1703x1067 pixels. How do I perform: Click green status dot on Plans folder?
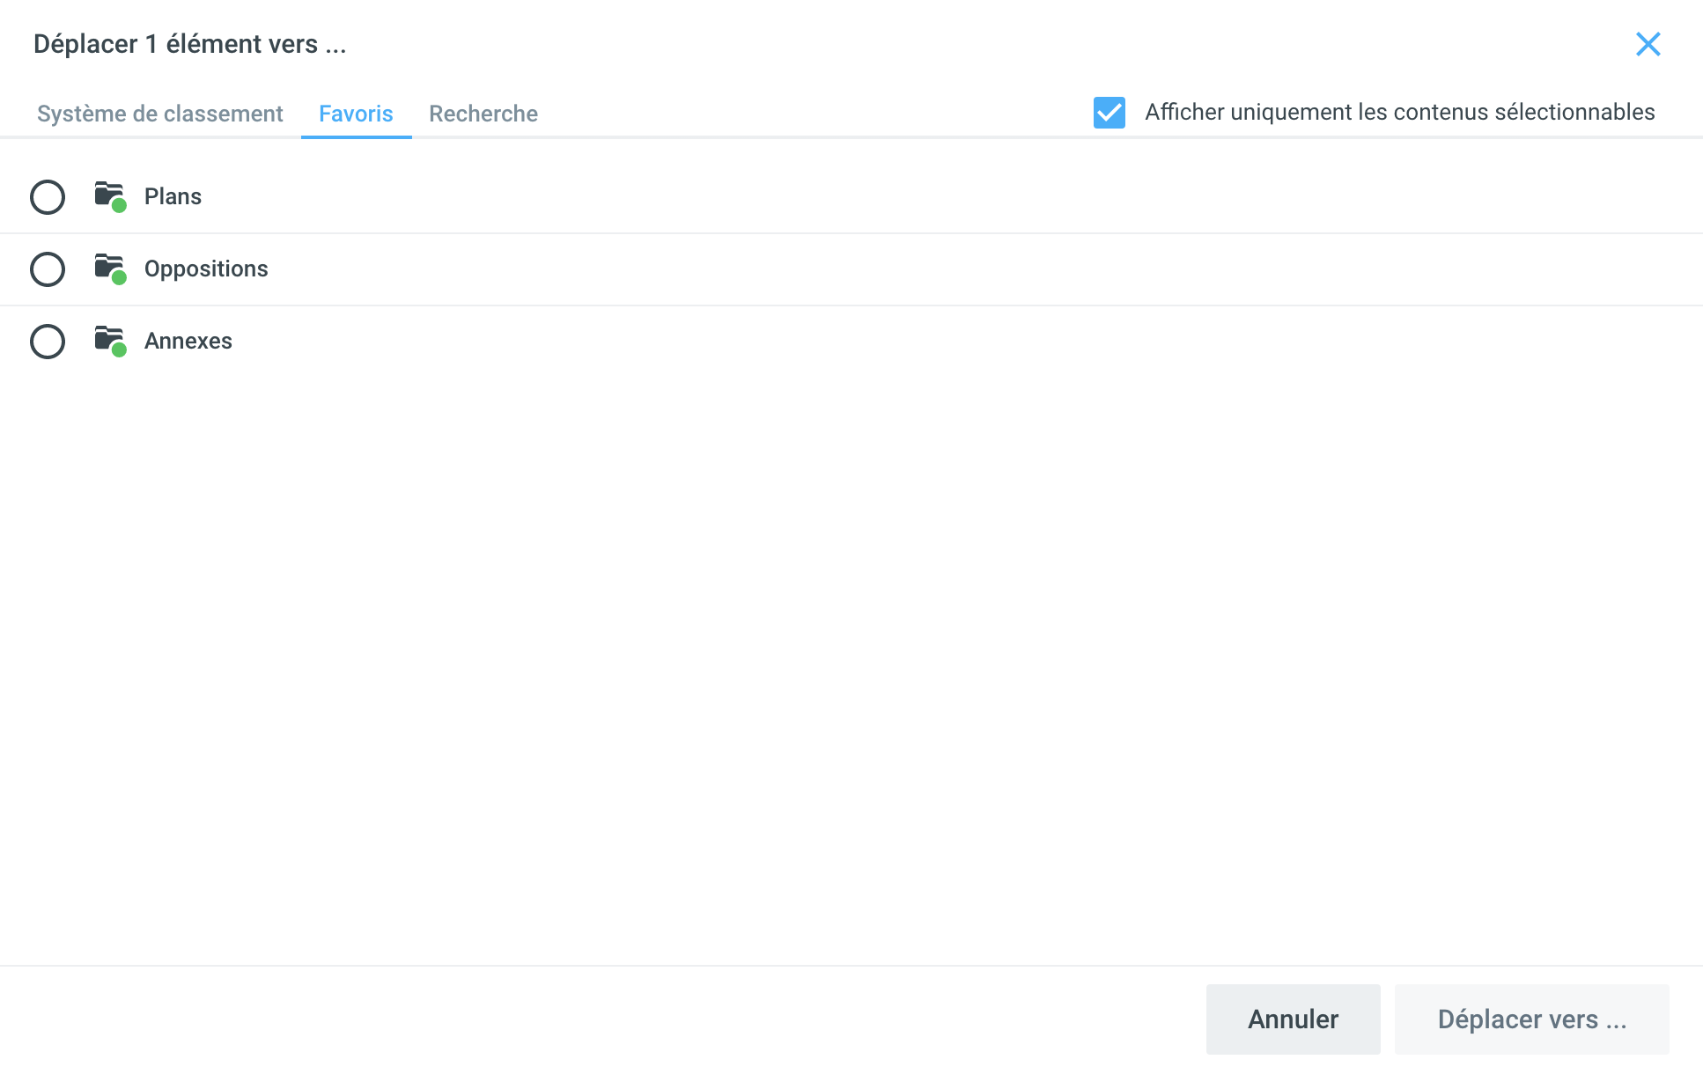pyautogui.click(x=120, y=206)
